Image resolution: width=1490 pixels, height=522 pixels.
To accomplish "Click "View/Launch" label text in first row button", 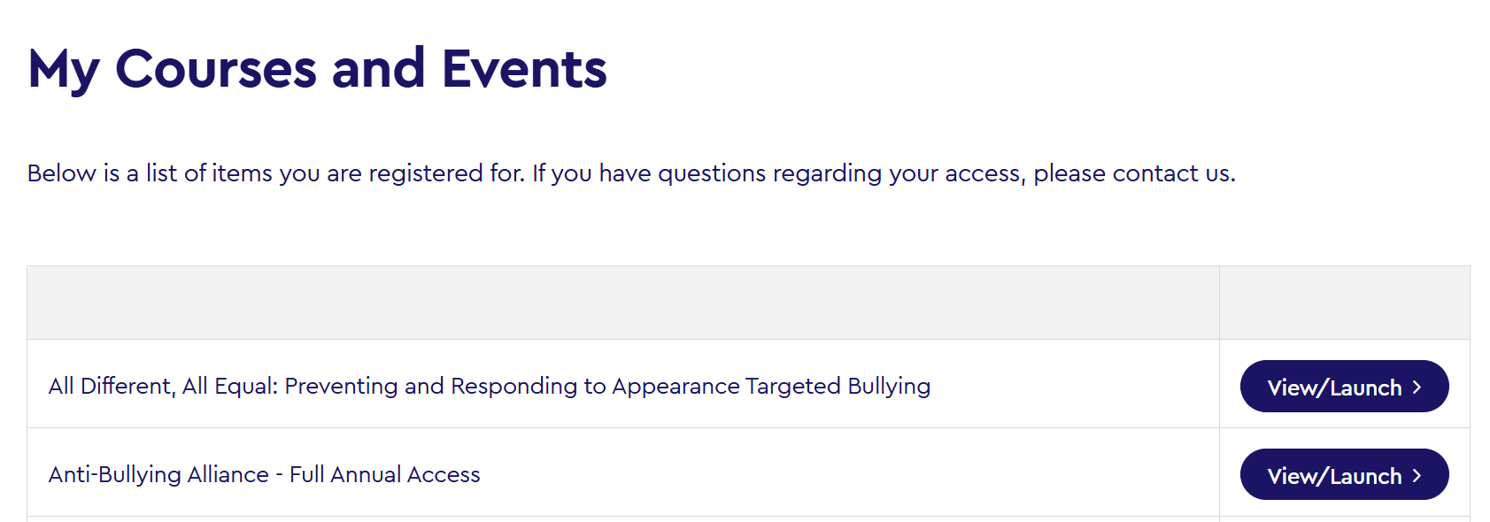I will 1334,388.
